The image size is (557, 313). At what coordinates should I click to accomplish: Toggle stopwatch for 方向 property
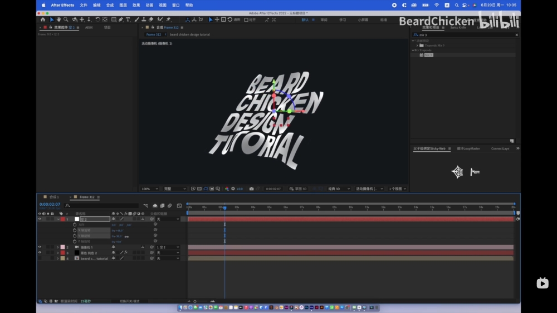point(75,225)
